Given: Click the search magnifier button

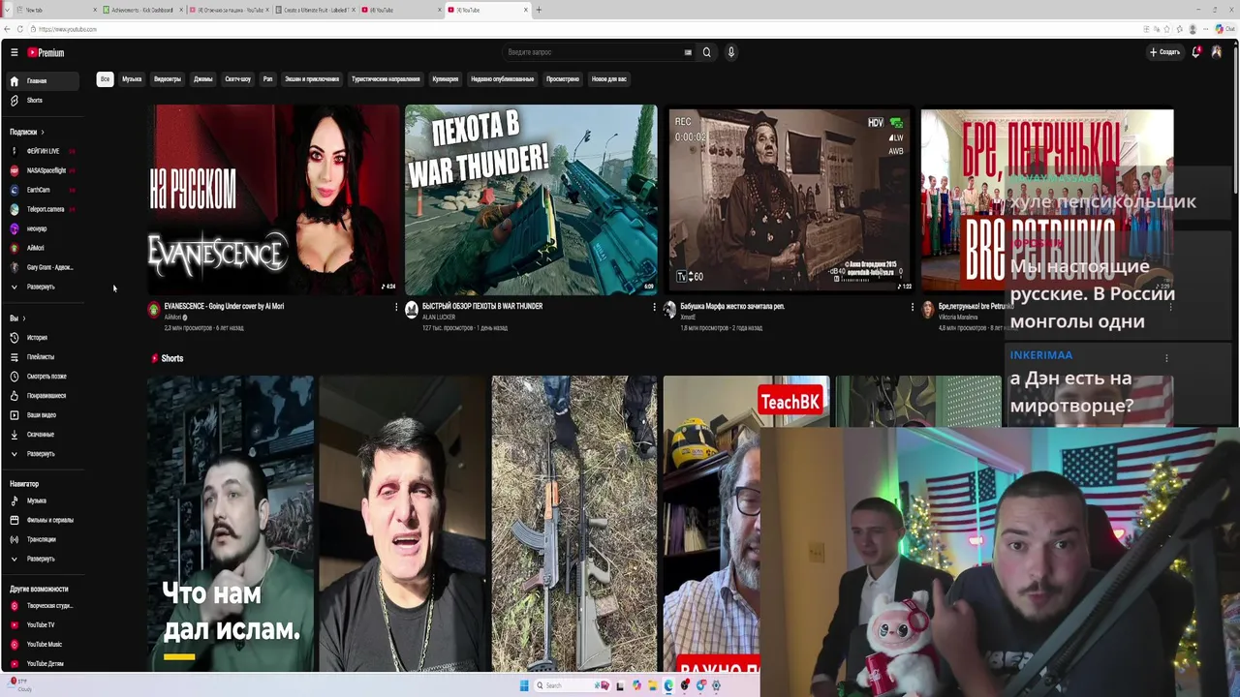Looking at the screenshot, I should [x=706, y=52].
